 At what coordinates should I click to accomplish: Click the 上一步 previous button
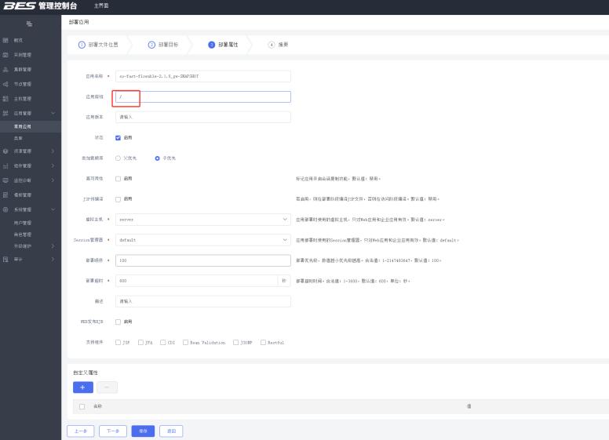coord(80,431)
